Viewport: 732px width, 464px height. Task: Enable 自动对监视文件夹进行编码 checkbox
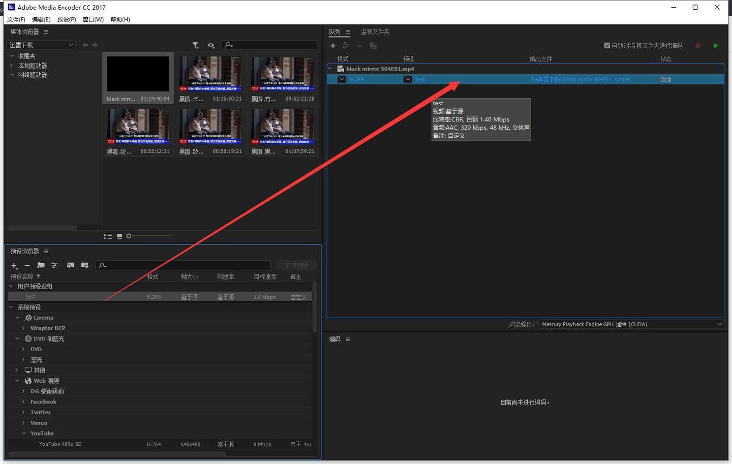click(607, 45)
